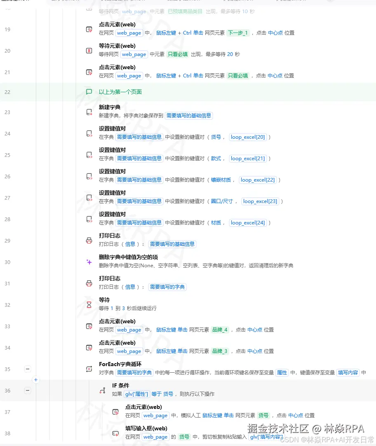Click the step 20 wait-element icon
Viewport: 376px width, 446px height.
[x=89, y=51]
